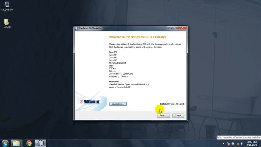Select the JAVA 8 folder on desktop
261x147 pixels.
7,23
